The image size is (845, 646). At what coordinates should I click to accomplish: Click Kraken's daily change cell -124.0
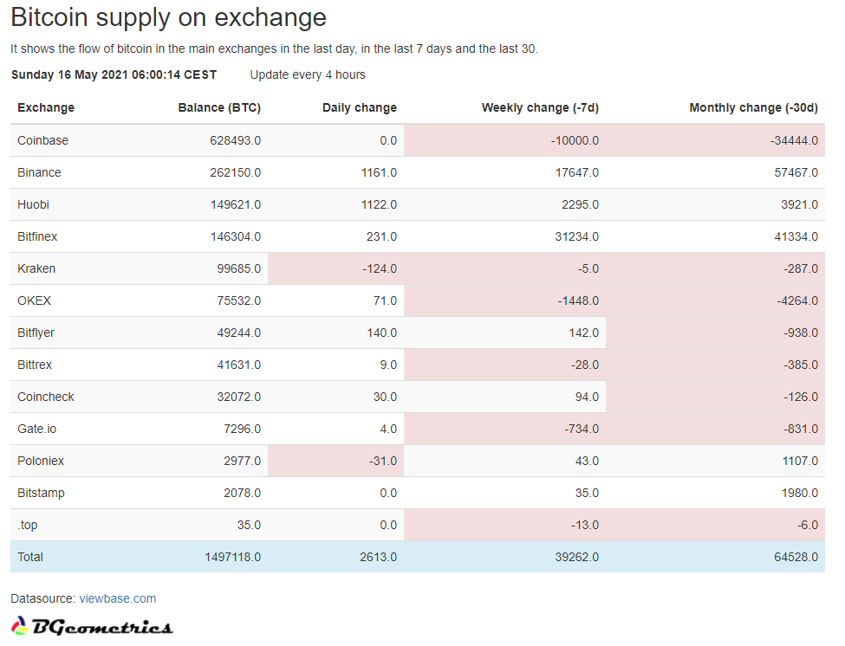click(380, 268)
